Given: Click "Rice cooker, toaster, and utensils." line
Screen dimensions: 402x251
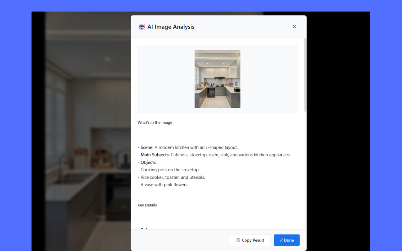Looking at the screenshot, I should [173, 177].
